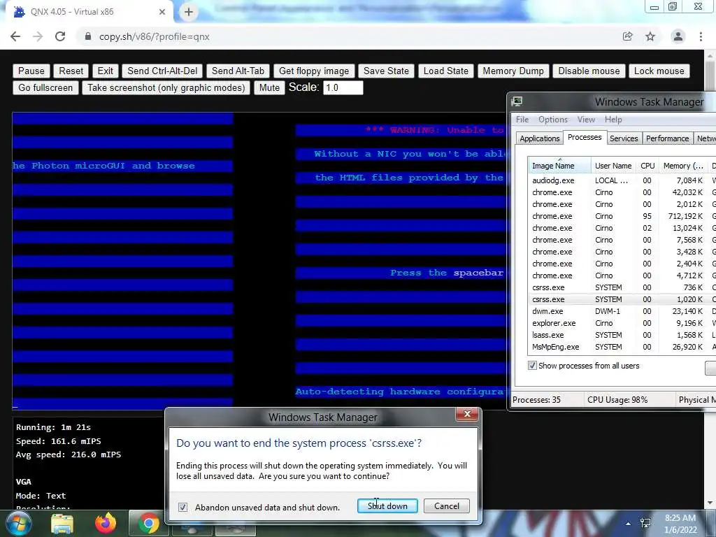Open a new browser tab
The width and height of the screenshot is (716, 537).
click(189, 12)
